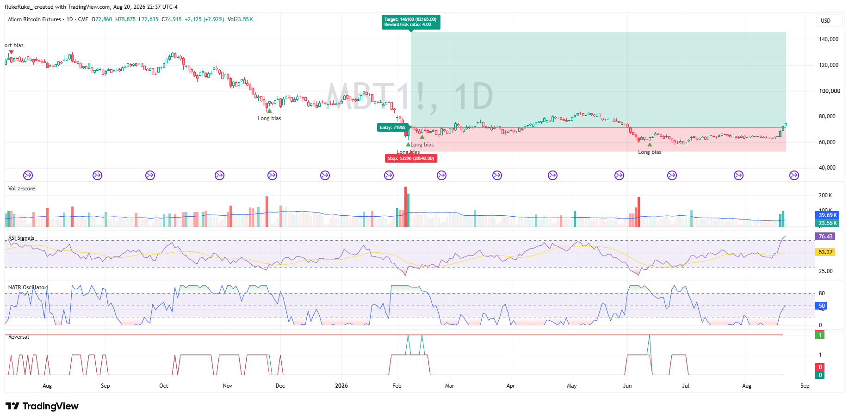Click the 140,000 price axis label
The width and height of the screenshot is (849, 420).
[x=829, y=39]
